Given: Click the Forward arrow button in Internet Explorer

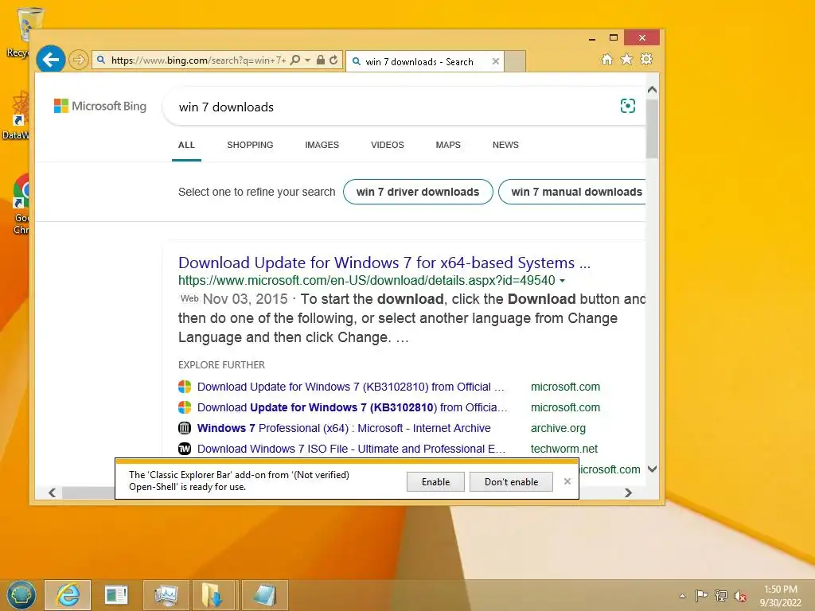Looking at the screenshot, I should [79, 60].
